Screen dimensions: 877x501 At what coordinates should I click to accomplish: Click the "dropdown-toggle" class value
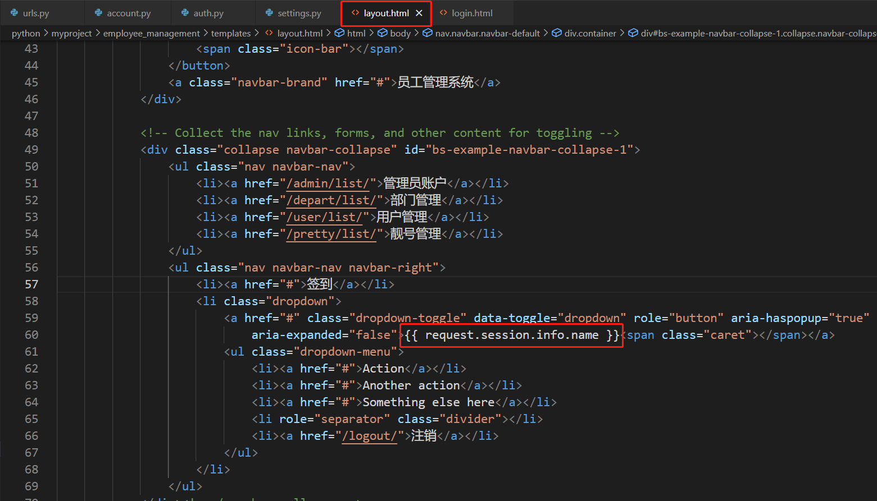point(408,318)
